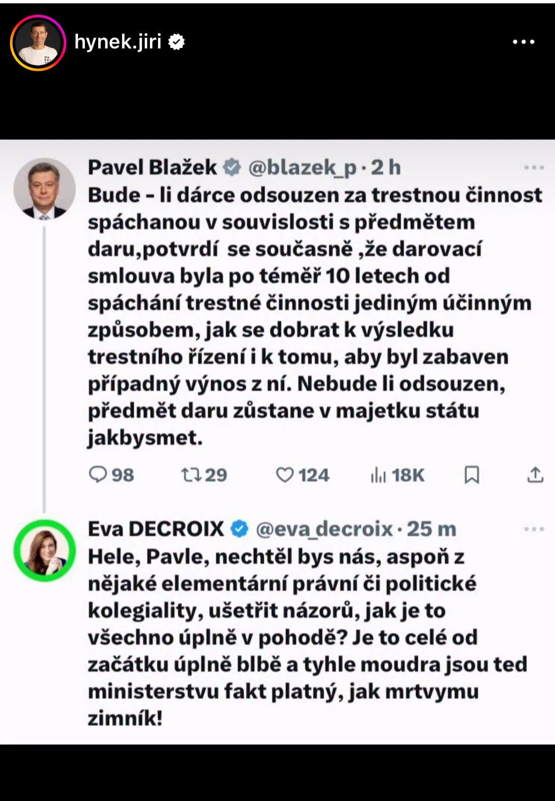Click verified badge beside Pavel Blažek
The width and height of the screenshot is (555, 801).
click(x=232, y=168)
